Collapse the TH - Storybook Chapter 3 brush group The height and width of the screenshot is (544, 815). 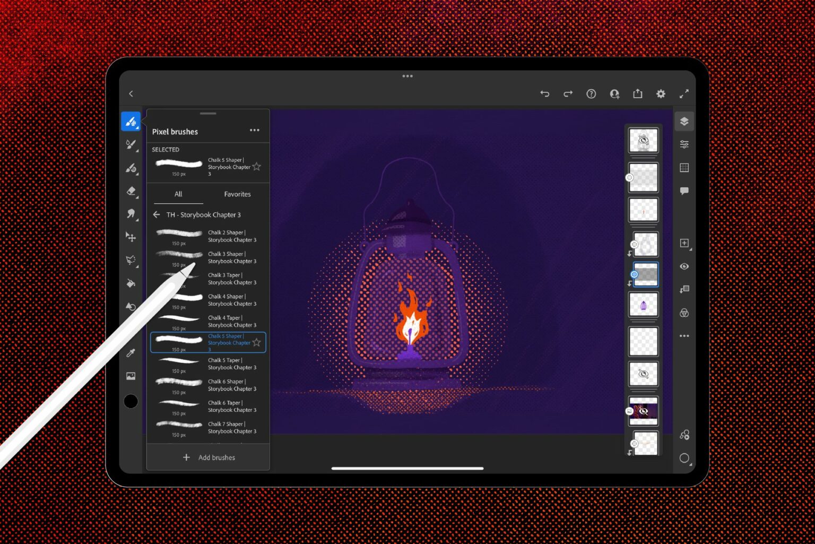pos(157,214)
